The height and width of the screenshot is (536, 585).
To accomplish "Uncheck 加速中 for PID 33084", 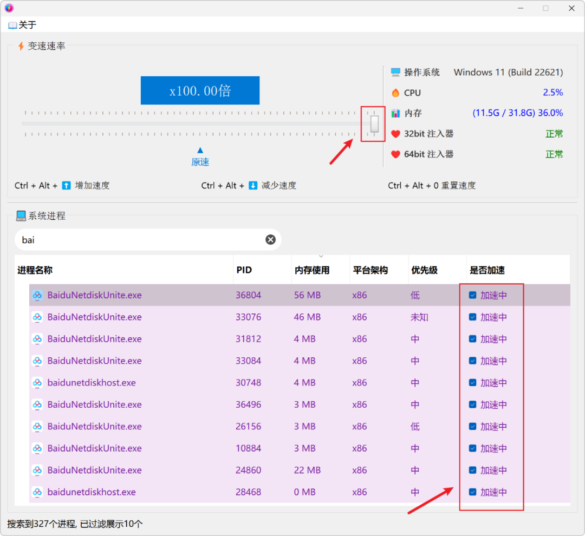I will [x=472, y=361].
